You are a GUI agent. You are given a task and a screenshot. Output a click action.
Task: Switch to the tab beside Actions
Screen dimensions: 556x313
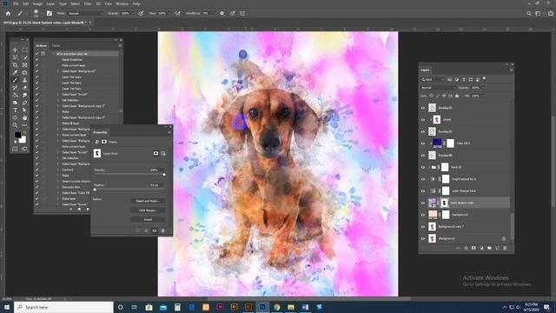[x=56, y=45]
